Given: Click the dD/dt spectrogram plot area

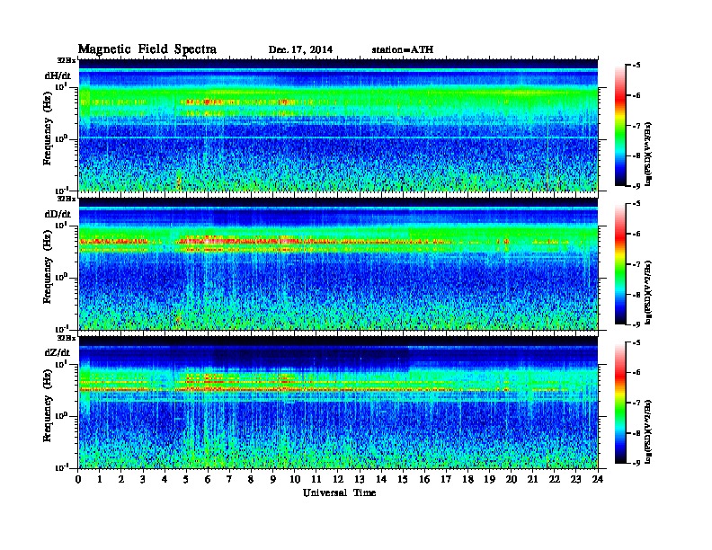Looking at the screenshot, I should (x=338, y=263).
